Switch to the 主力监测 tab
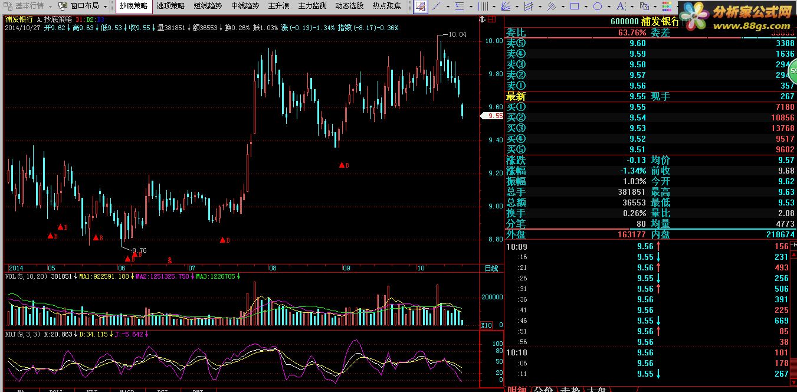 (x=312, y=6)
